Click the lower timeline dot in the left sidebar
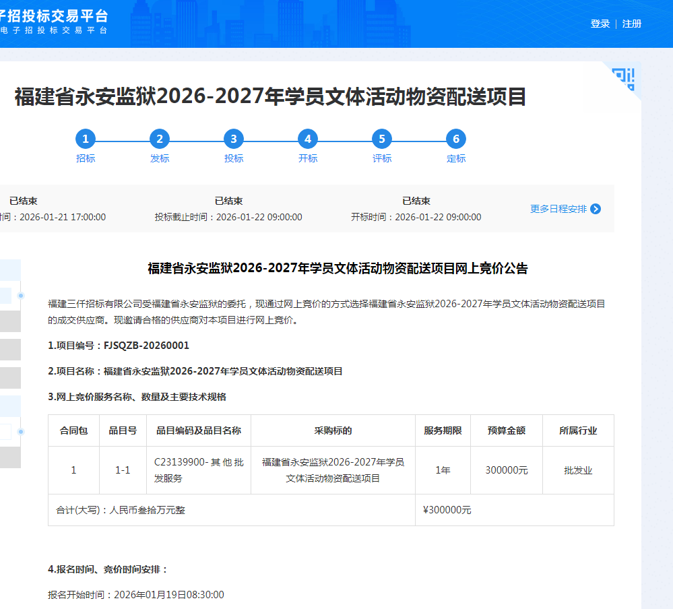The height and width of the screenshot is (609, 673). pyautogui.click(x=21, y=431)
